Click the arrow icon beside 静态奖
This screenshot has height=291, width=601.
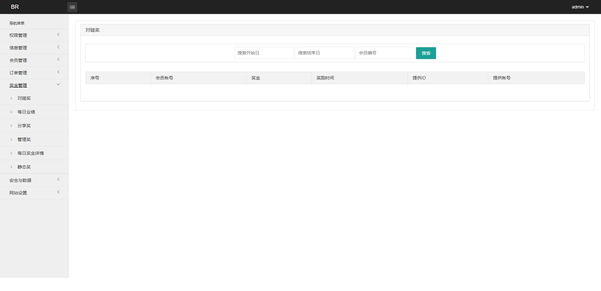tap(12, 167)
